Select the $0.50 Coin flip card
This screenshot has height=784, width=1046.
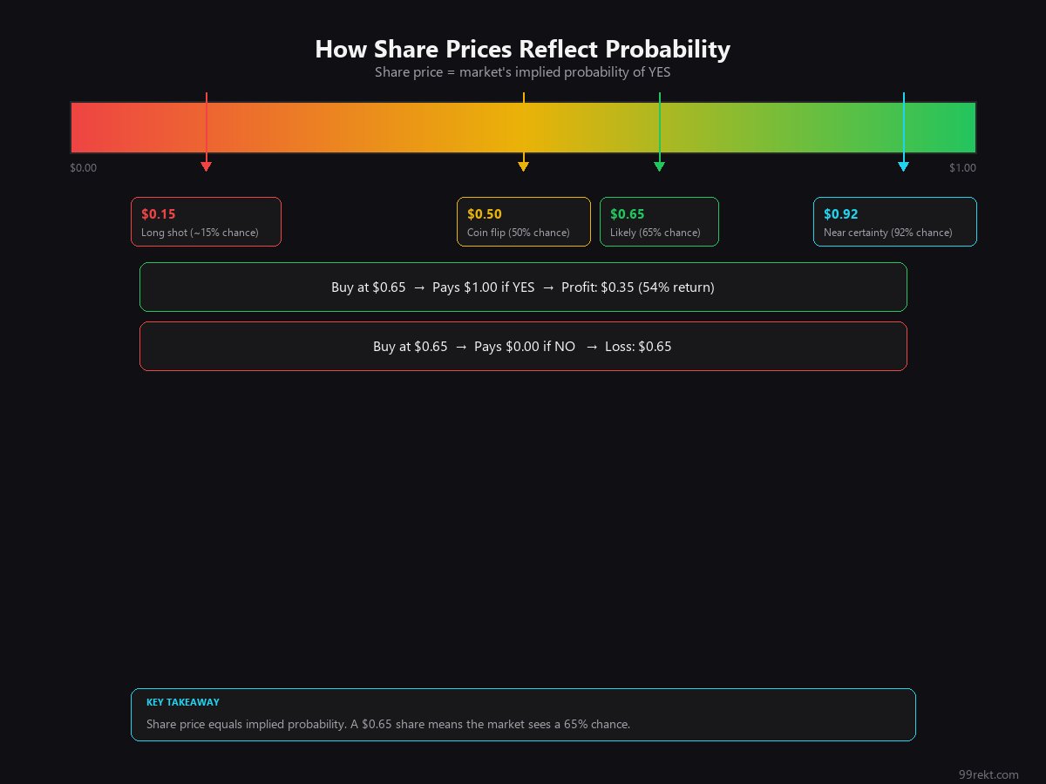click(x=523, y=222)
